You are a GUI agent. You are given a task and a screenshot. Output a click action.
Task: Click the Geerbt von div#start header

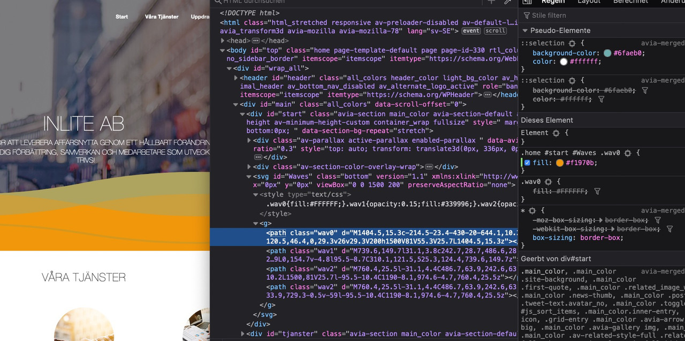(555, 259)
